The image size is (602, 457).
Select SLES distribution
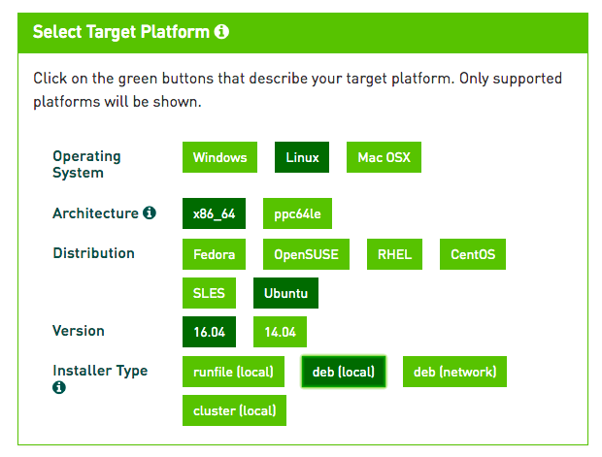[209, 293]
